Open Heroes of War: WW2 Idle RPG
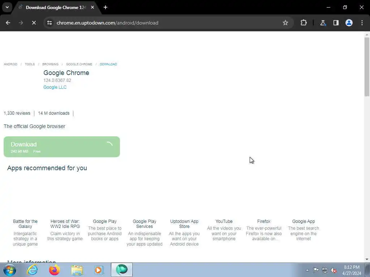This screenshot has width=370, height=277. [65, 224]
